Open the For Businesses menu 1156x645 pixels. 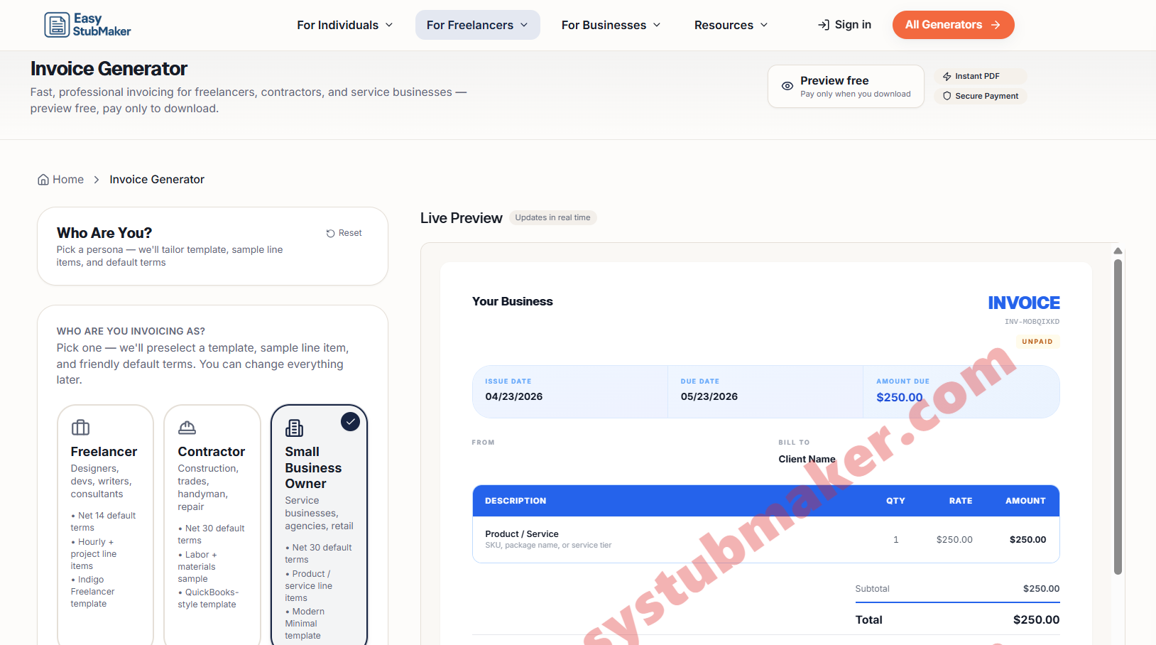click(x=611, y=25)
